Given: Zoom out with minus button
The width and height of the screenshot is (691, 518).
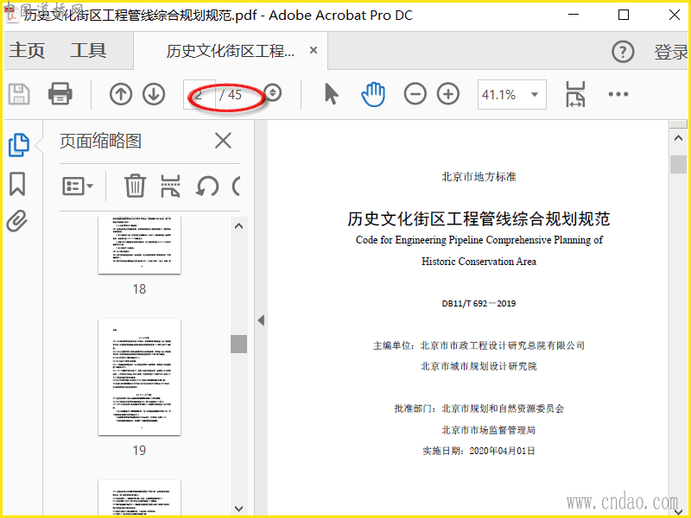Looking at the screenshot, I should click(x=415, y=94).
